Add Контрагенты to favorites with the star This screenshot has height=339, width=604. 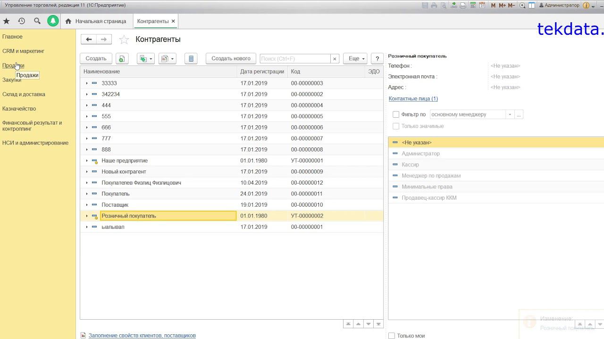pyautogui.click(x=124, y=40)
